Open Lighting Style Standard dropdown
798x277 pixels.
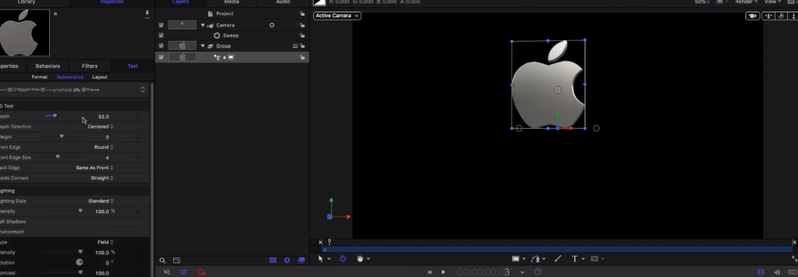101,201
